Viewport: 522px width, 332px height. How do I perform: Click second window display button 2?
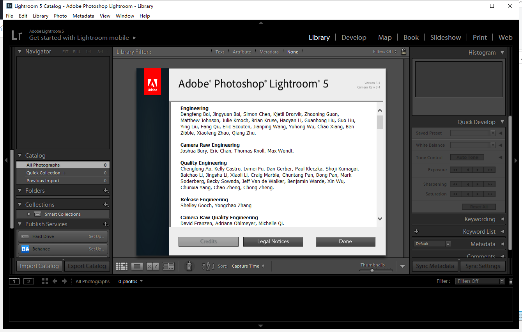click(28, 281)
